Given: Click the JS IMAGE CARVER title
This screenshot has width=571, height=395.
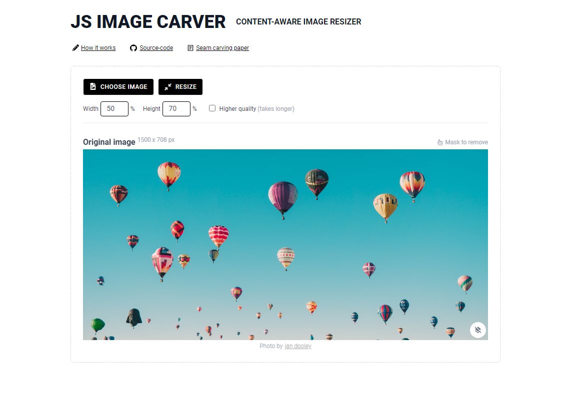Looking at the screenshot, I should pos(148,22).
